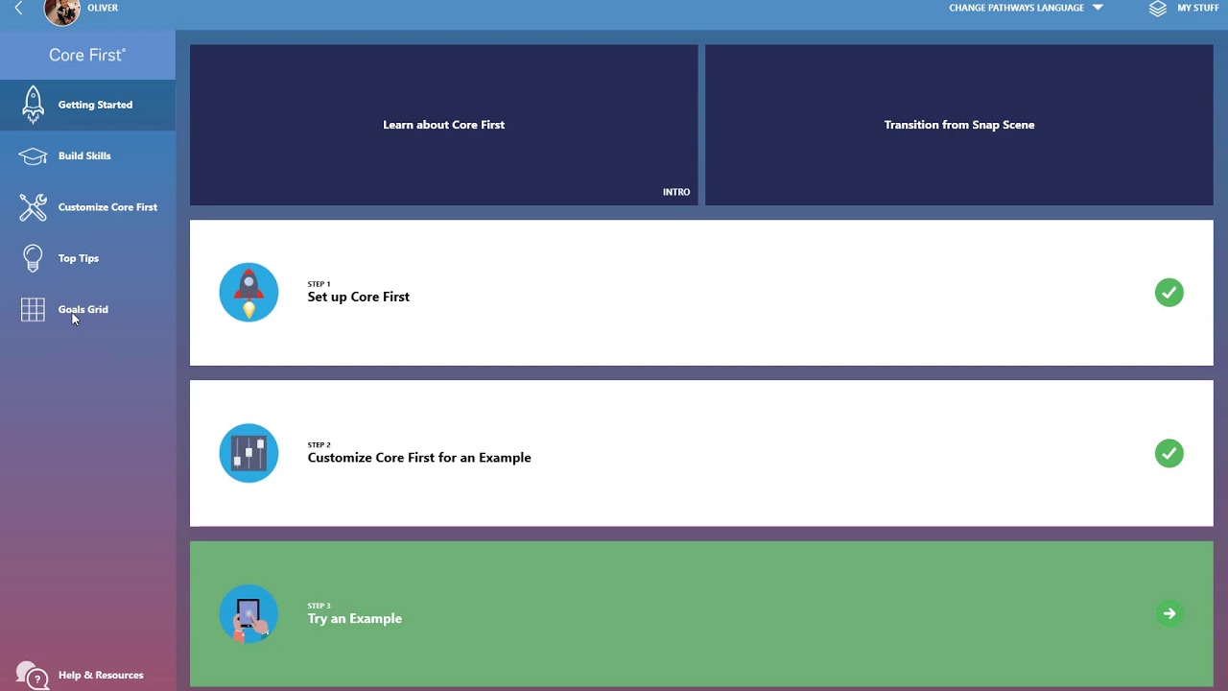The height and width of the screenshot is (691, 1228).
Task: Click the OLIVER user name
Action: (x=103, y=8)
